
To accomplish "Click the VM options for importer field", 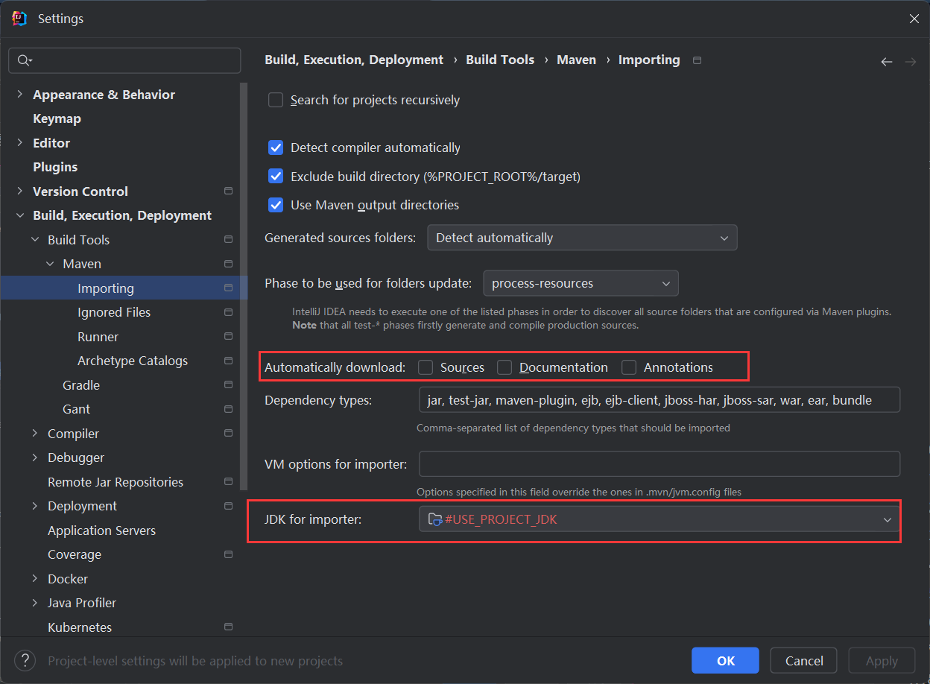I will 659,463.
